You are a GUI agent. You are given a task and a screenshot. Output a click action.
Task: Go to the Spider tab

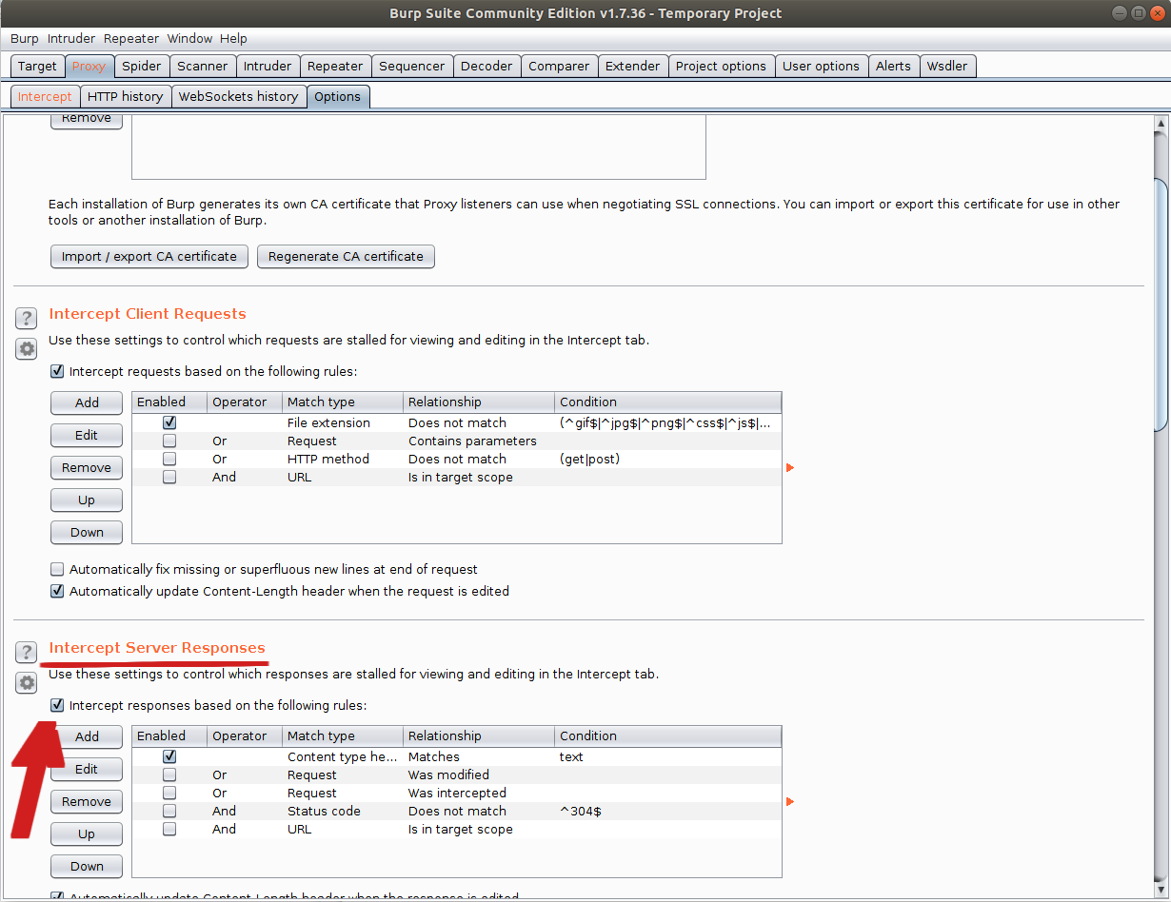142,67
